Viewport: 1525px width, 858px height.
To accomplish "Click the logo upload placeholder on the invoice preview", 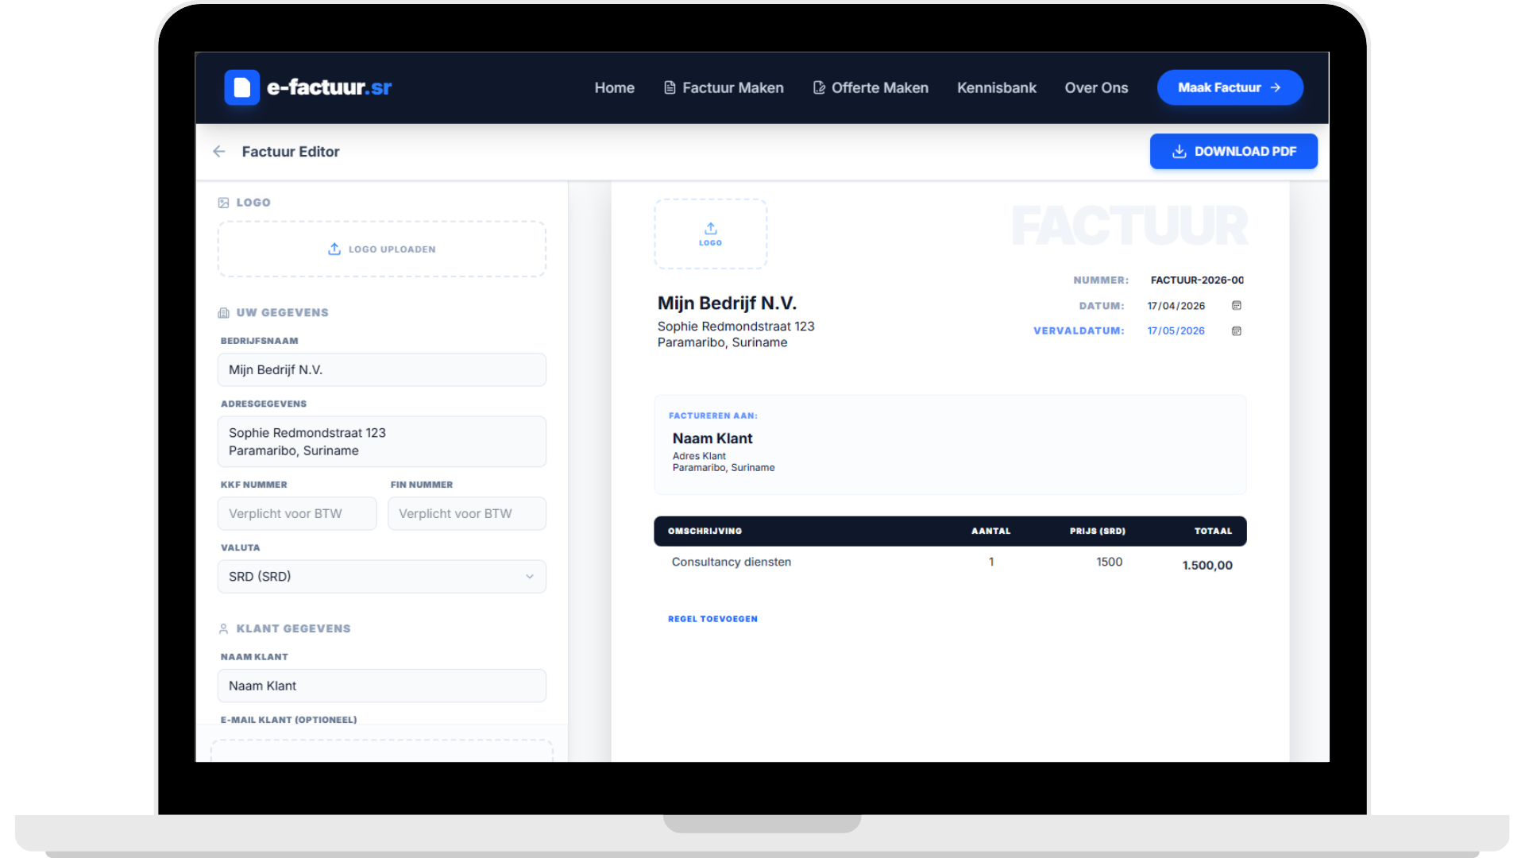I will (x=710, y=234).
